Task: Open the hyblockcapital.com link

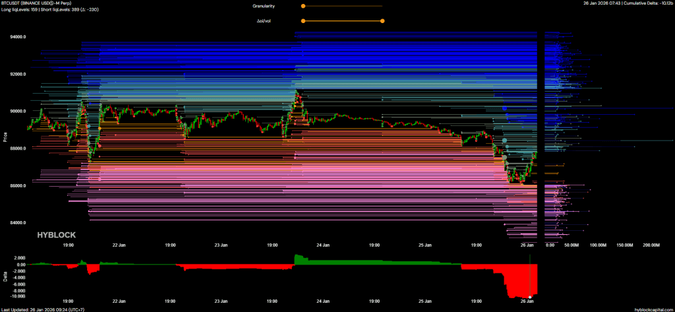Action: pos(653,309)
